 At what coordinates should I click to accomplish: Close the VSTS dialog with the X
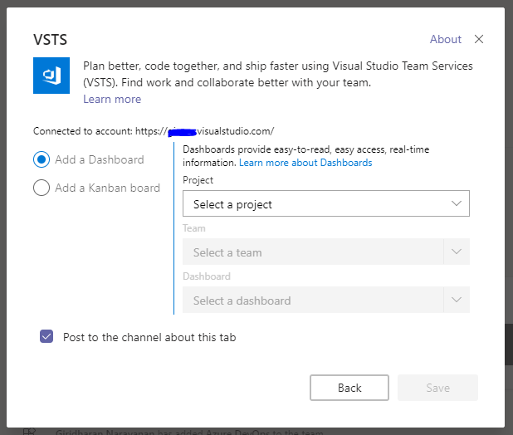coord(479,39)
